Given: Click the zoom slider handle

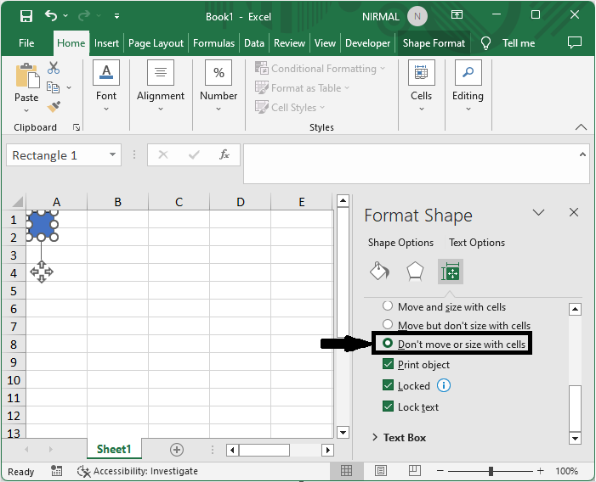Looking at the screenshot, I should click(491, 471).
